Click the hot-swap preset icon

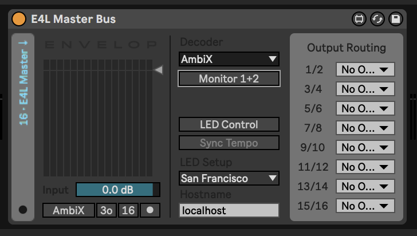click(377, 19)
